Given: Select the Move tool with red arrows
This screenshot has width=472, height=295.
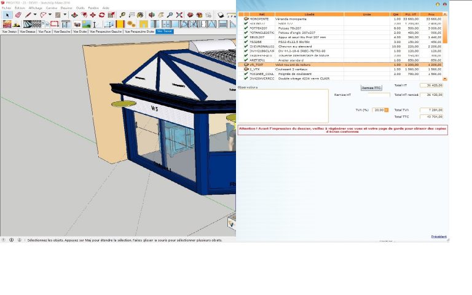Looking at the screenshot, I should pyautogui.click(x=93, y=15).
